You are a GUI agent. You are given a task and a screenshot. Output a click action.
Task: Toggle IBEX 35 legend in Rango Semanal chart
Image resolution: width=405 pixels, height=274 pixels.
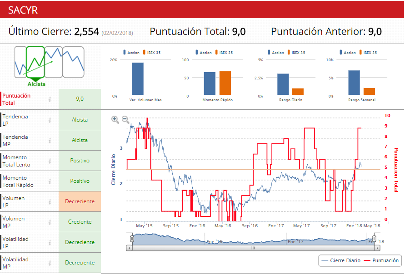coord(368,53)
